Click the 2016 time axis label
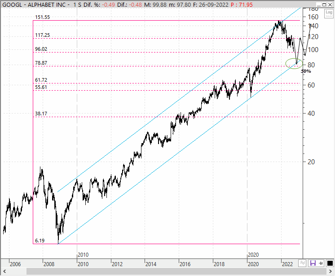 pos(185,264)
